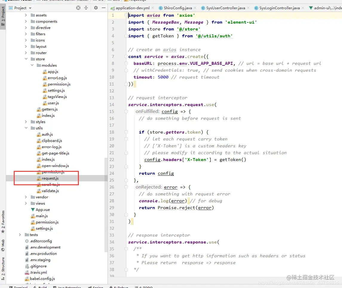The image size is (342, 288).
Task: Select user.js file
Action: tap(53, 103)
